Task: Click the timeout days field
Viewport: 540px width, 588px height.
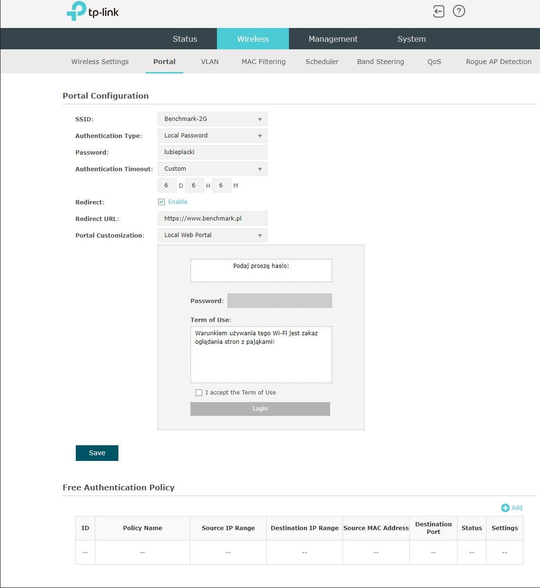Action: (x=167, y=185)
